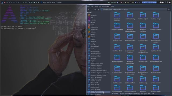
Task: Select arcolinux-gnome folder icon
Action: [x=117, y=58]
